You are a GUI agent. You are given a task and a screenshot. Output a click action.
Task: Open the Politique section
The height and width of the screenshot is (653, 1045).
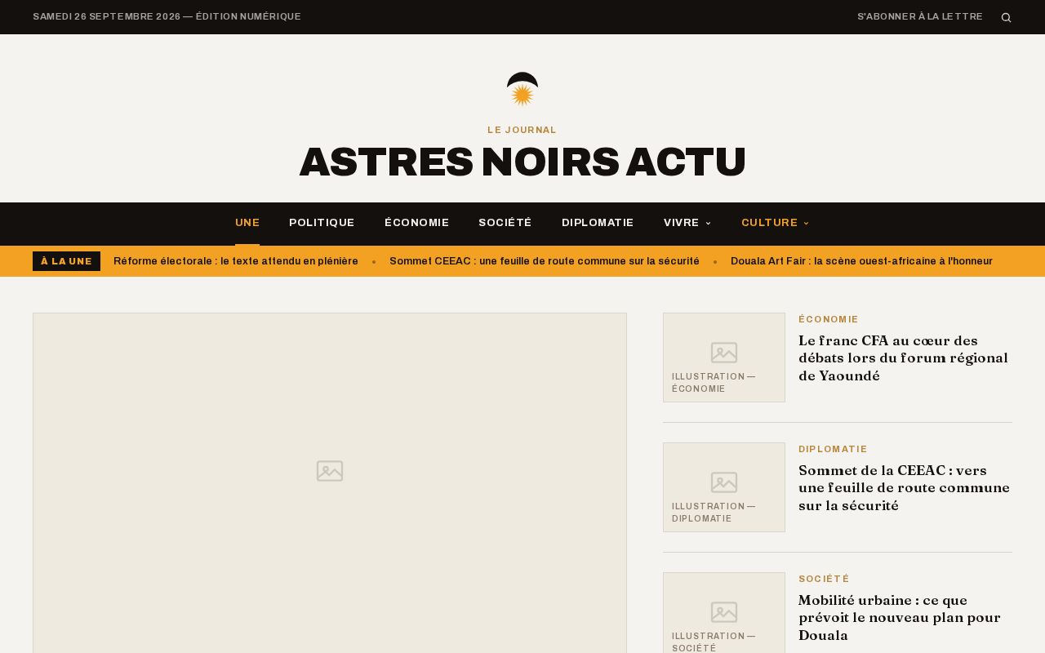click(322, 223)
